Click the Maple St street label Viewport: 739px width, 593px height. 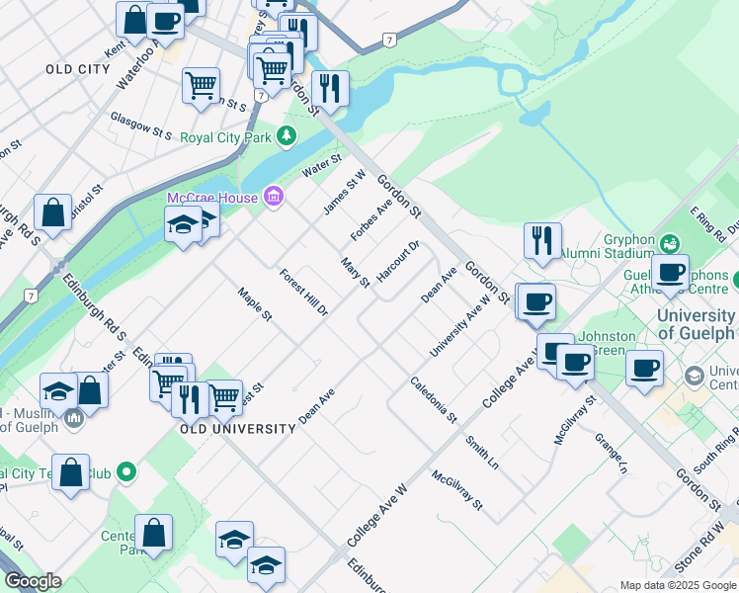click(x=255, y=304)
